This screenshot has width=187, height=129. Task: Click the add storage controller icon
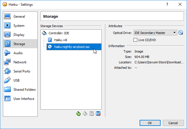(x=78, y=114)
